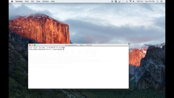Click the codecademy$ shell prompt

(45, 49)
